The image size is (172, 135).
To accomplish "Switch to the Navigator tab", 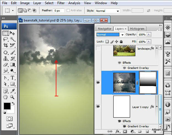I will point(104,29).
